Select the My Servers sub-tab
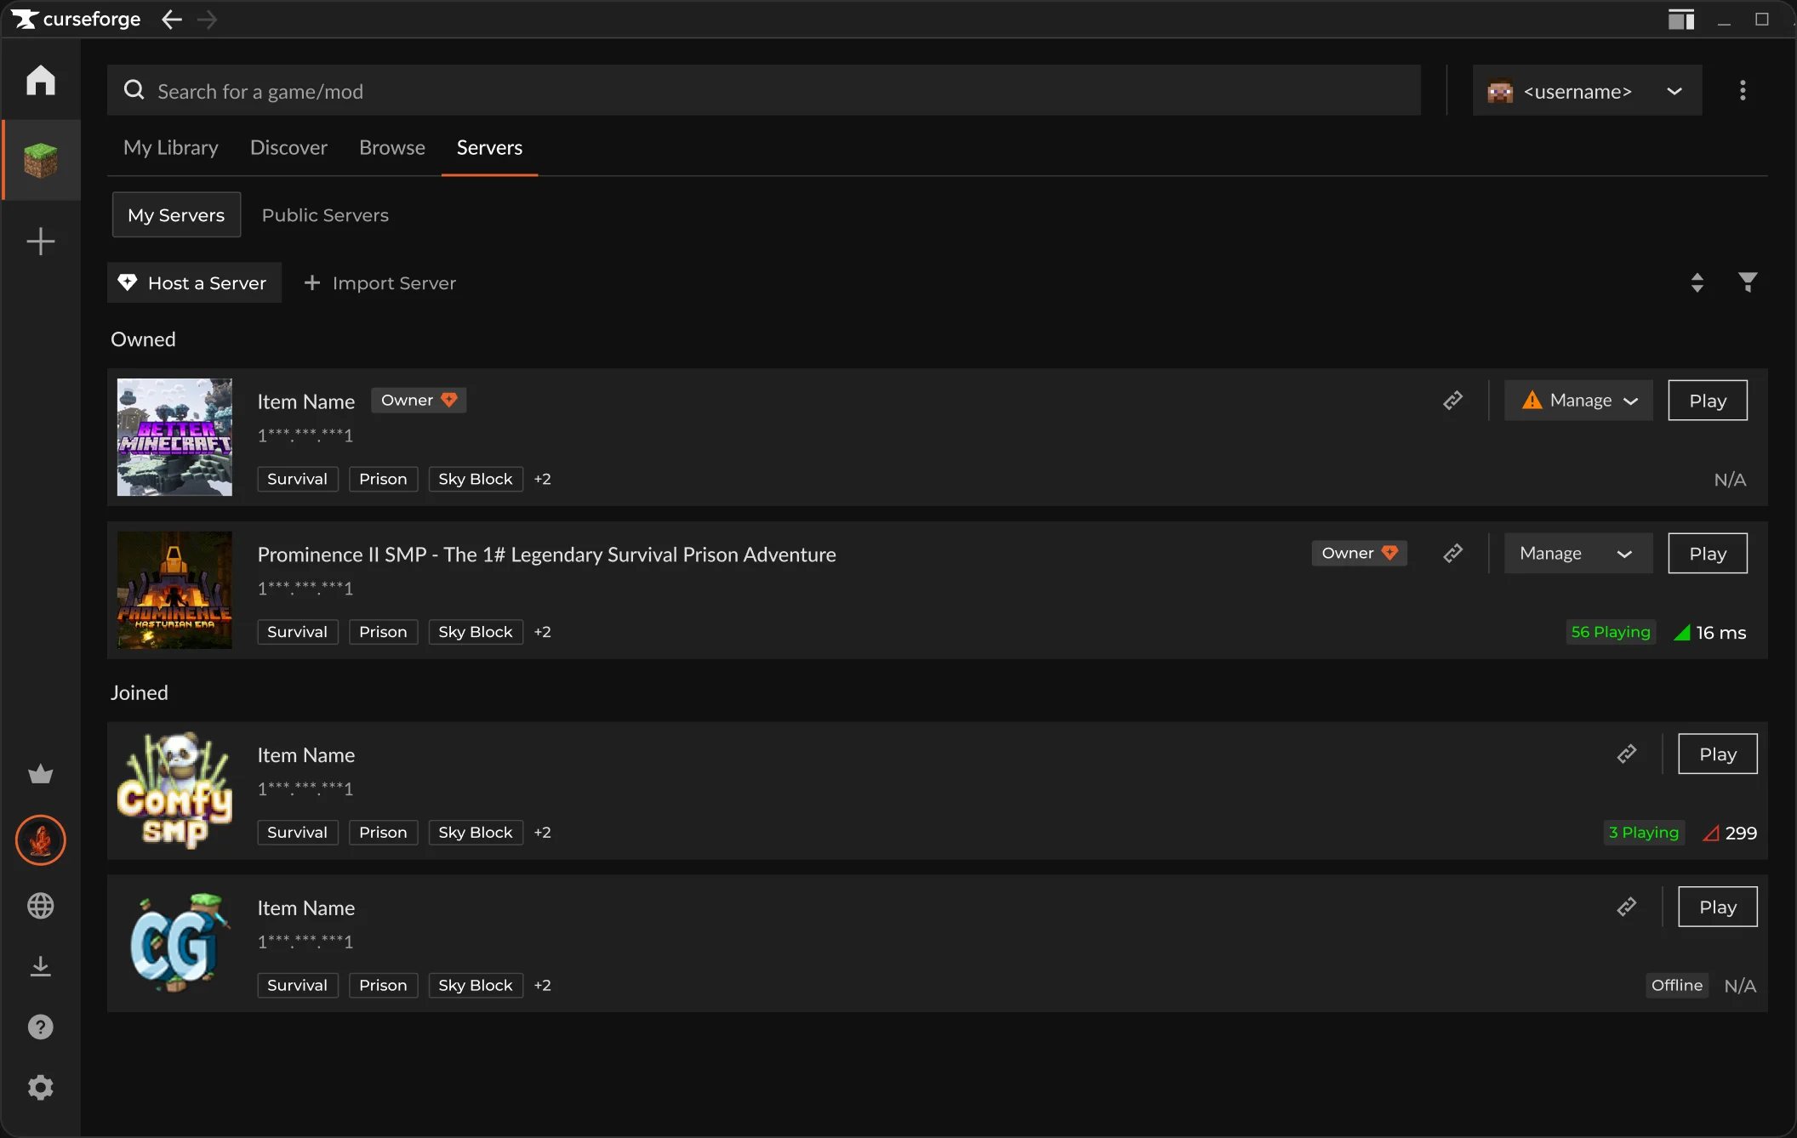Image resolution: width=1797 pixels, height=1138 pixels. [176, 215]
